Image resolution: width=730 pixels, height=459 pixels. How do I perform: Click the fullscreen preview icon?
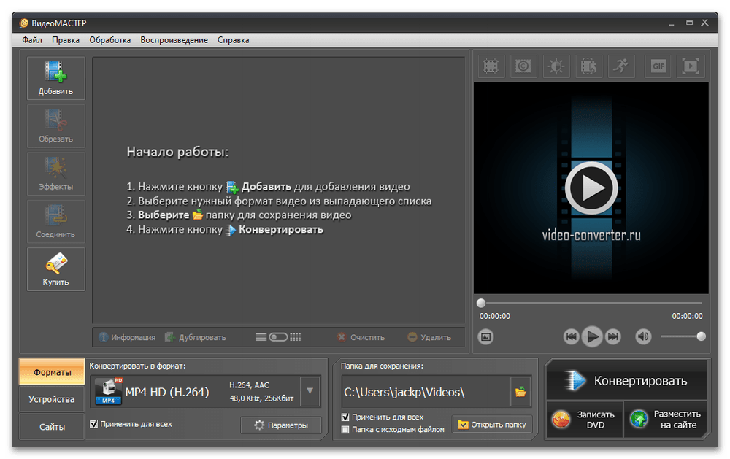coord(690,66)
